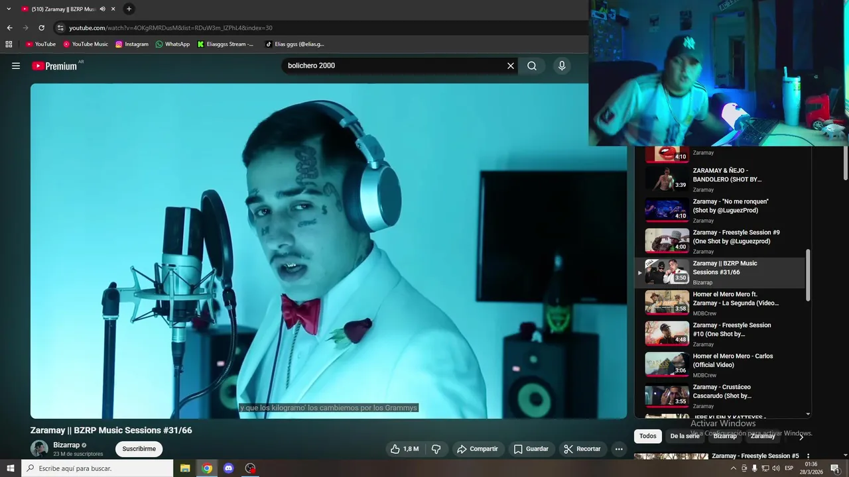The width and height of the screenshot is (849, 477).
Task: Play Zaramay - Freestyle Session #9 item
Action: [x=720, y=242]
